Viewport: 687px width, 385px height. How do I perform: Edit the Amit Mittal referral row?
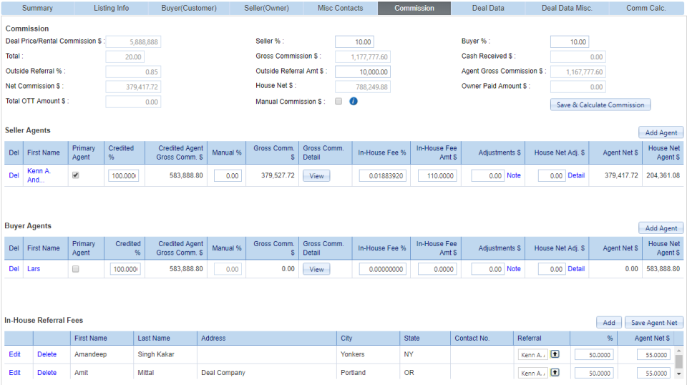pos(14,373)
